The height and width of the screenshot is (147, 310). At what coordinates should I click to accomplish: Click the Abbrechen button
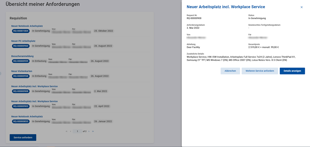[x=230, y=71]
